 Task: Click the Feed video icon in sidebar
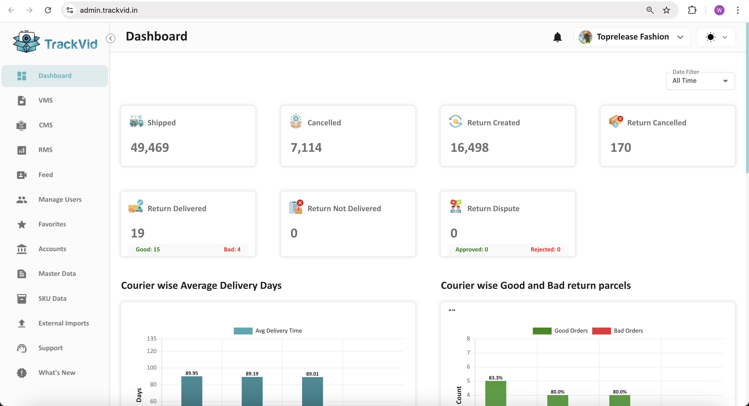(21, 175)
